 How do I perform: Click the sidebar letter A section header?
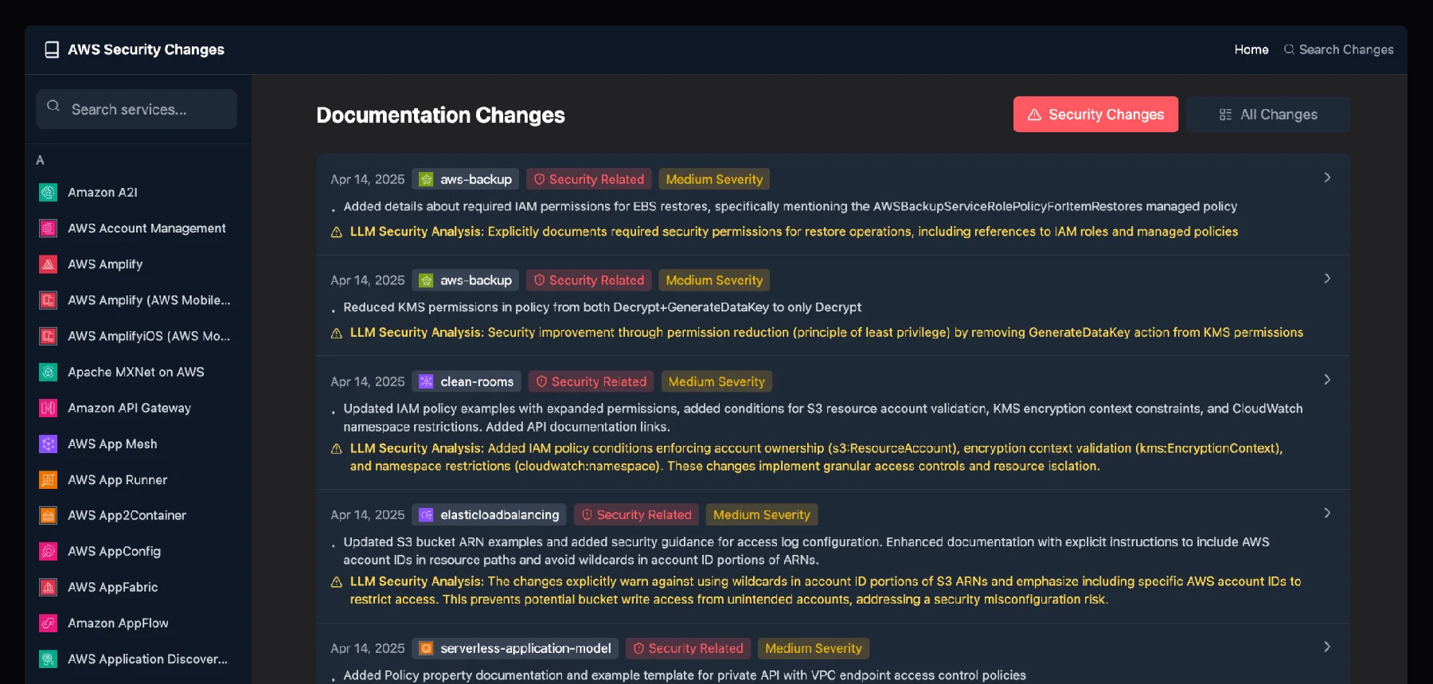(x=40, y=160)
